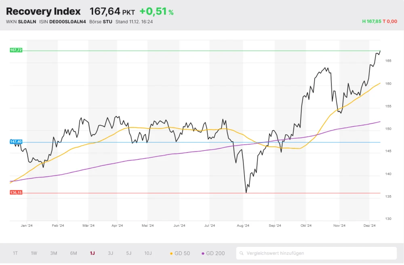
Task: Open the 5J chart history
Action: coord(128,253)
